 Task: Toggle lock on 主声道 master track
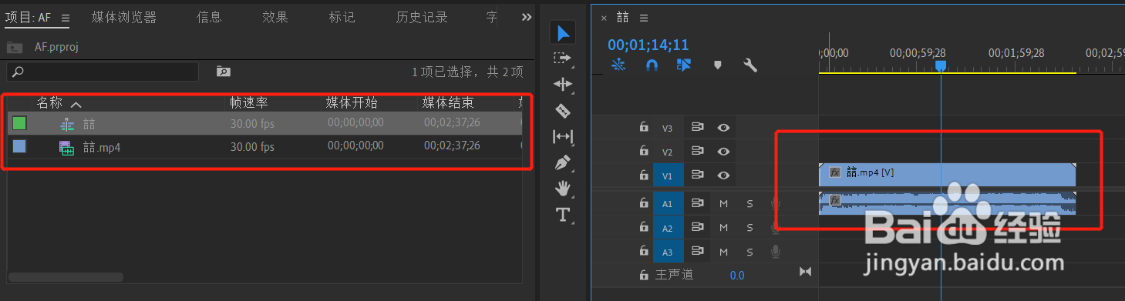coord(644,275)
